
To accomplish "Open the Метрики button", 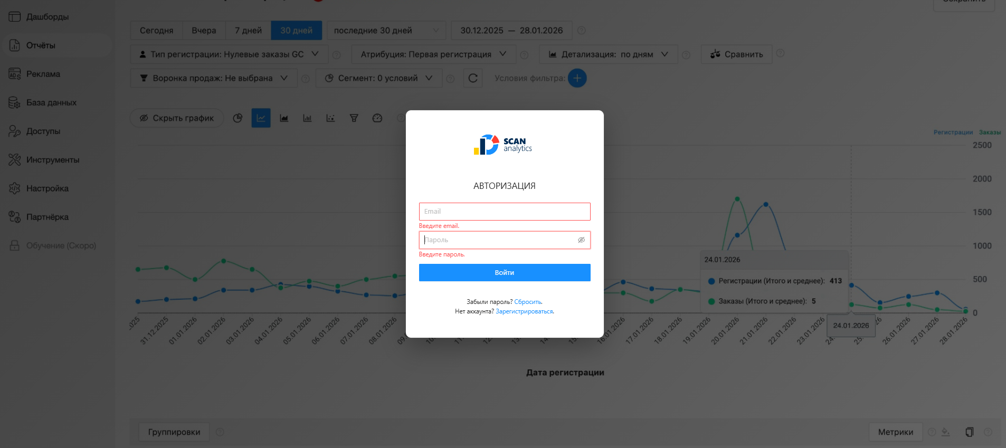I will pos(896,432).
